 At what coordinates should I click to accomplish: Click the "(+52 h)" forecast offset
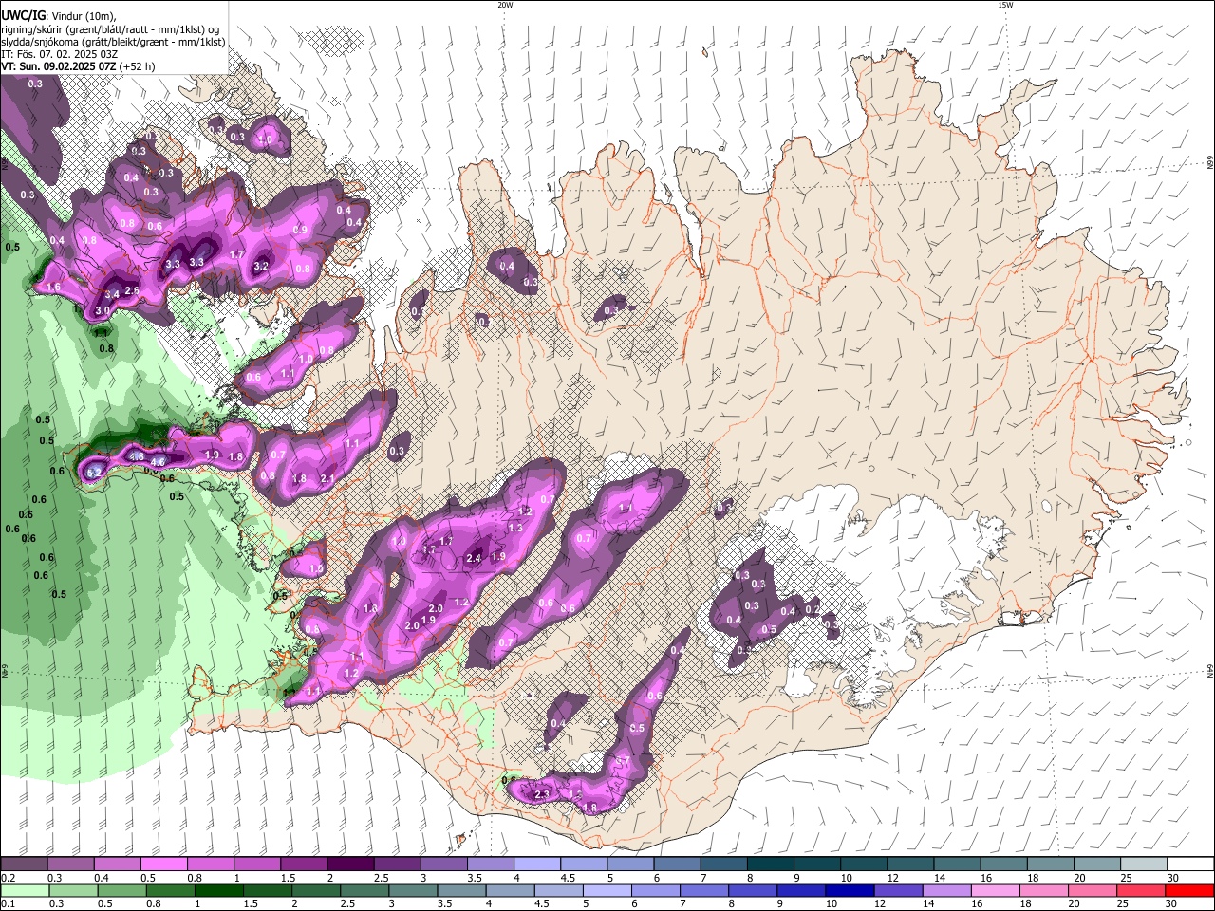(x=138, y=66)
